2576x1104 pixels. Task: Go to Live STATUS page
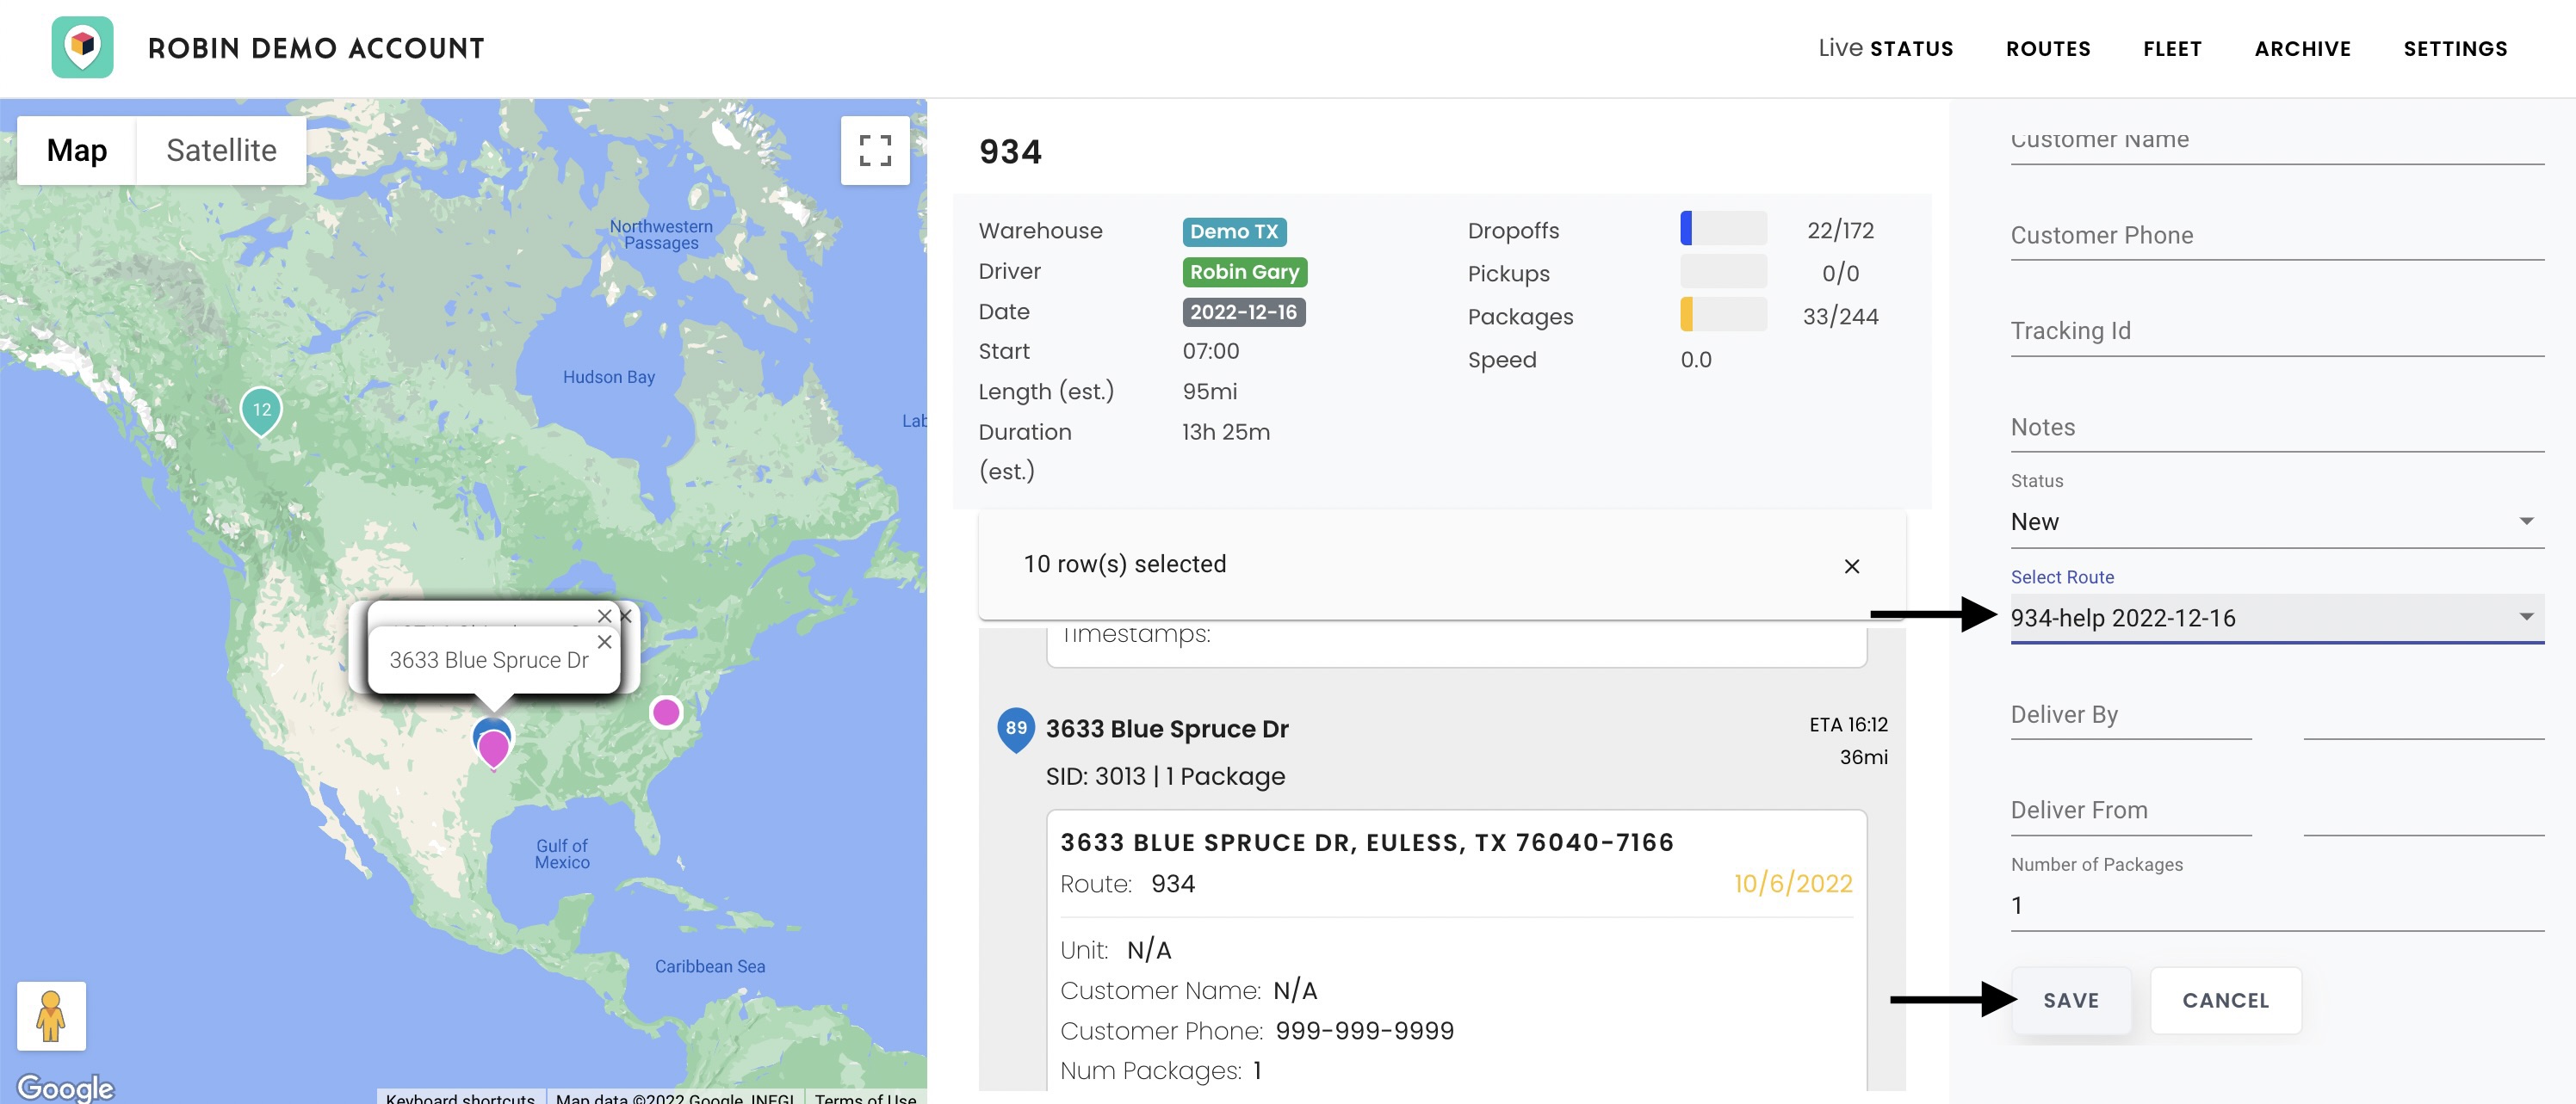pos(1885,48)
